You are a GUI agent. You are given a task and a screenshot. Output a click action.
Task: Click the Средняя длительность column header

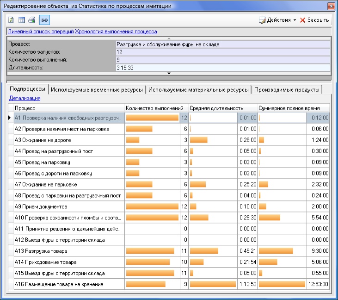point(216,108)
